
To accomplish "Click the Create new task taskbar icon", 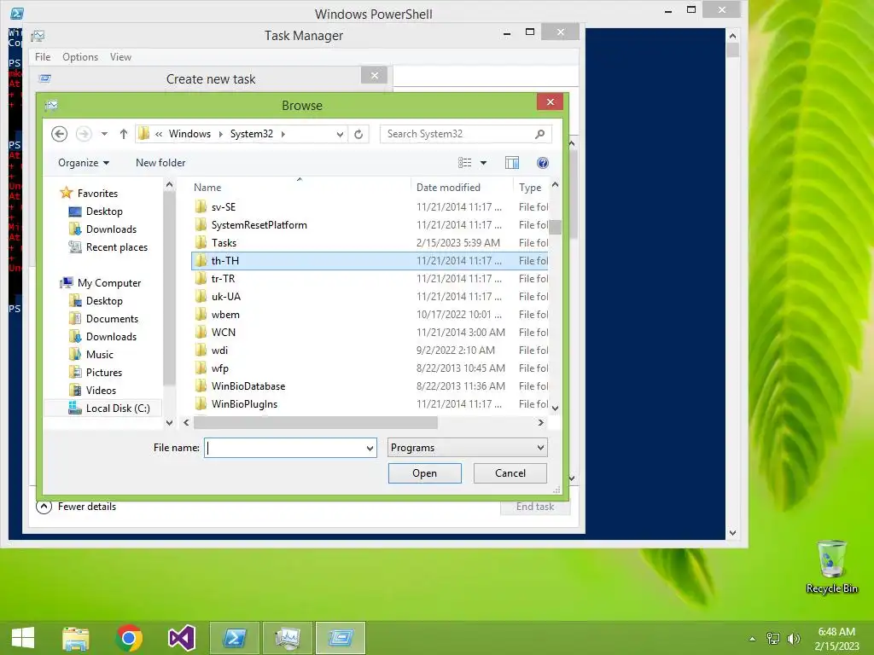I will [340, 638].
